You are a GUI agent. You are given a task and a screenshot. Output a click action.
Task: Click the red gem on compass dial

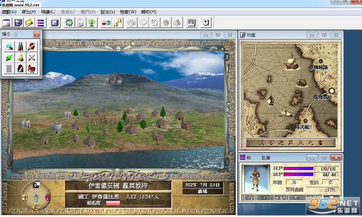(x=47, y=197)
